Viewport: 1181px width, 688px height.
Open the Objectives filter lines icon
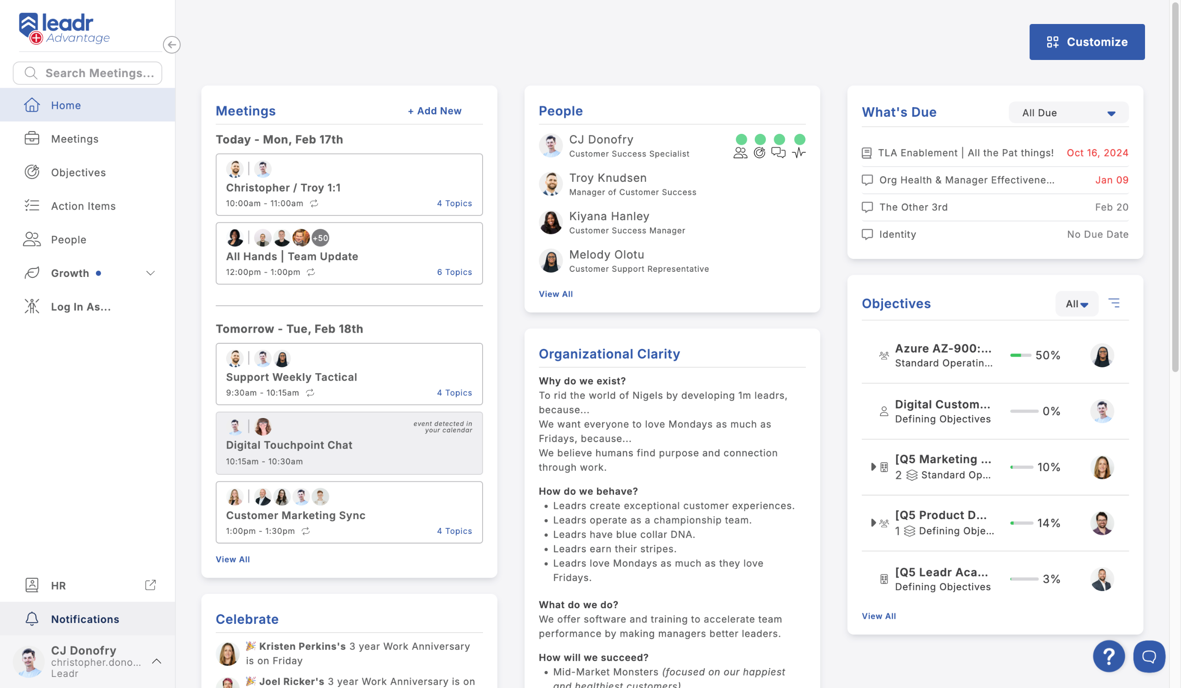pos(1114,303)
